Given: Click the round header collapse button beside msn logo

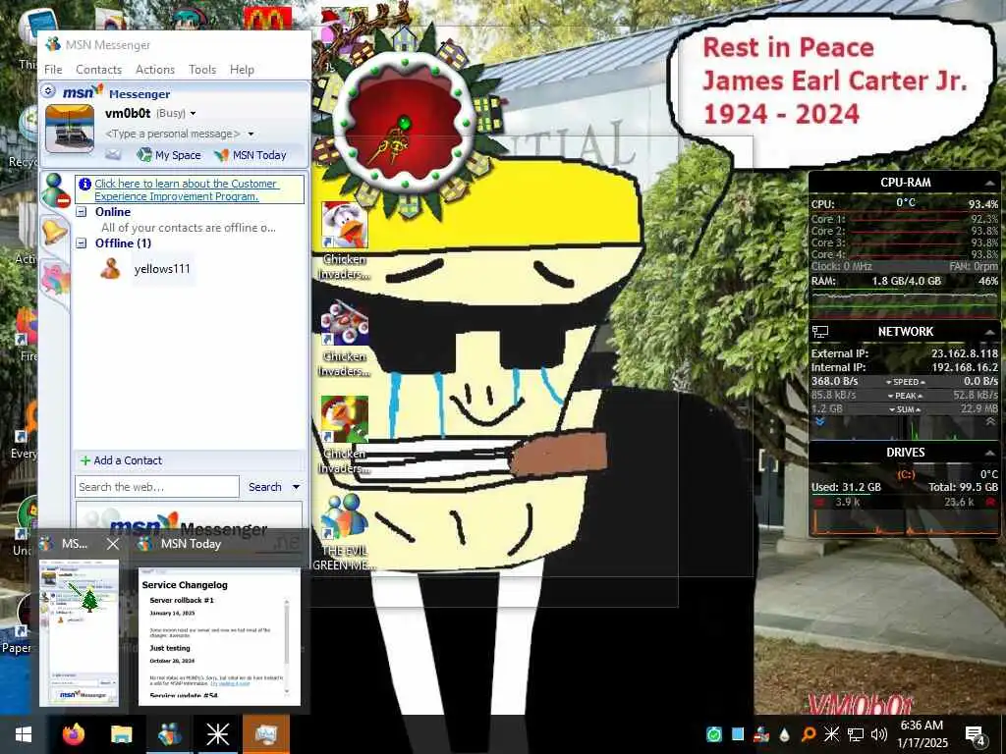Looking at the screenshot, I should click(49, 91).
